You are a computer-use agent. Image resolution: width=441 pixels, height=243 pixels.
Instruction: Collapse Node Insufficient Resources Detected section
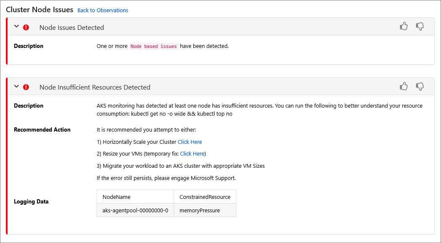point(16,86)
